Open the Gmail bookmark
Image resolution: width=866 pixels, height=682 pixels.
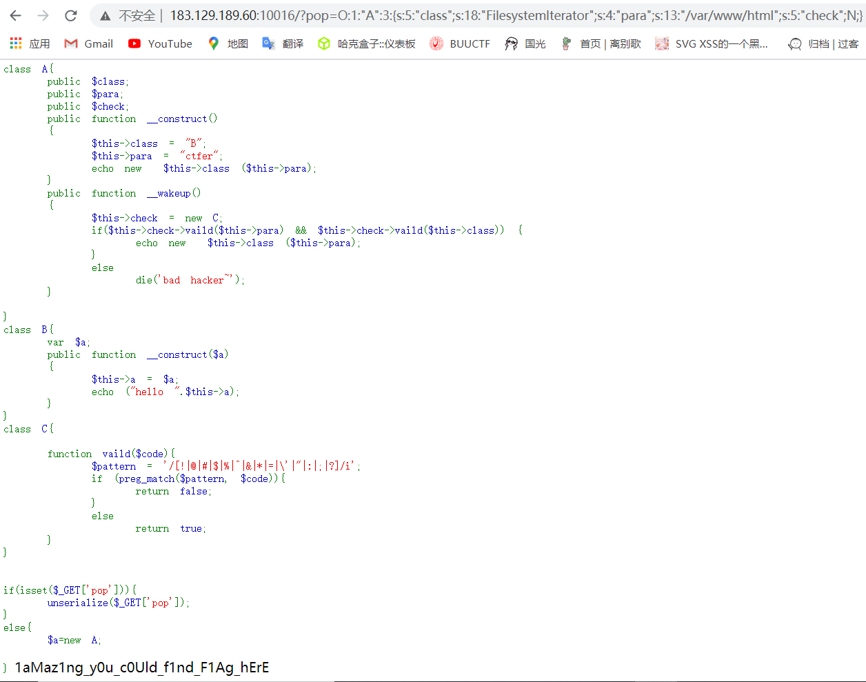pos(88,43)
